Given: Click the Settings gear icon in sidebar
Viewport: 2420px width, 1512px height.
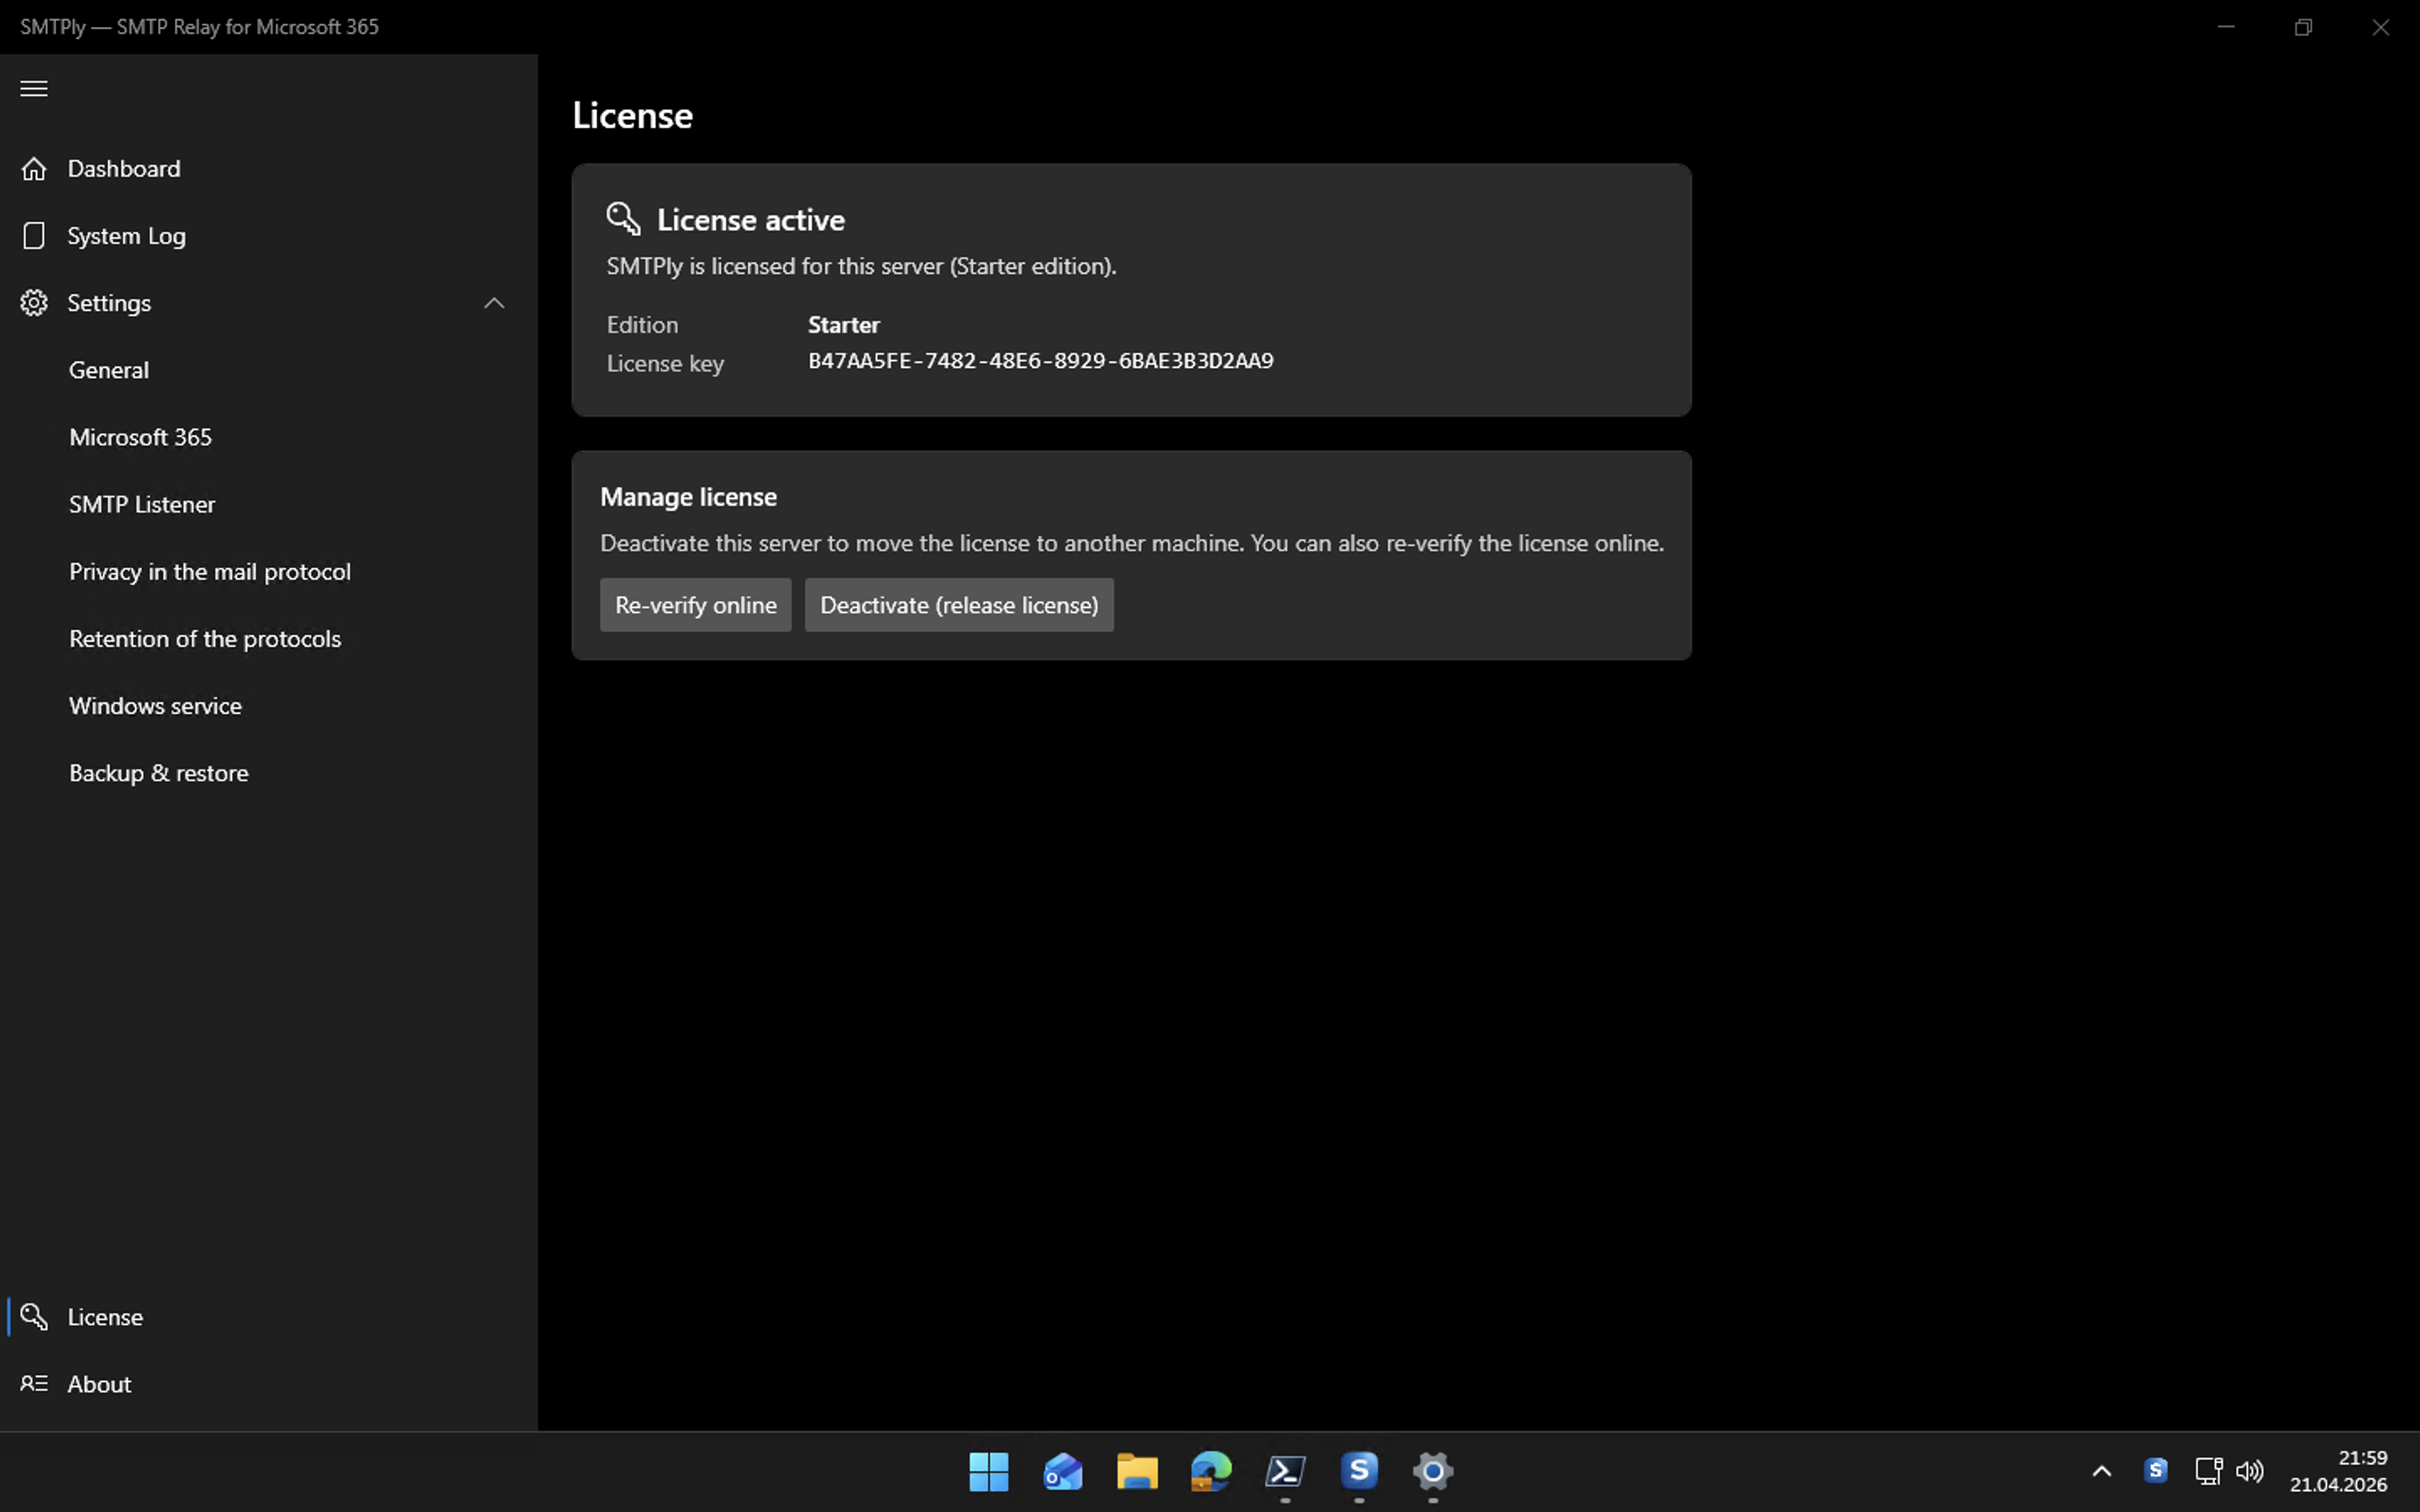Looking at the screenshot, I should click(34, 303).
